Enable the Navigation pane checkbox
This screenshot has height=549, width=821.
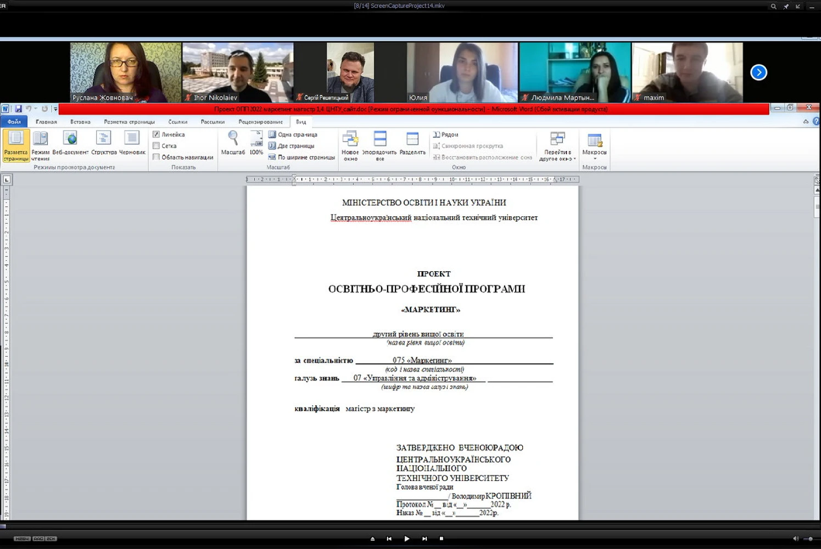coord(157,158)
